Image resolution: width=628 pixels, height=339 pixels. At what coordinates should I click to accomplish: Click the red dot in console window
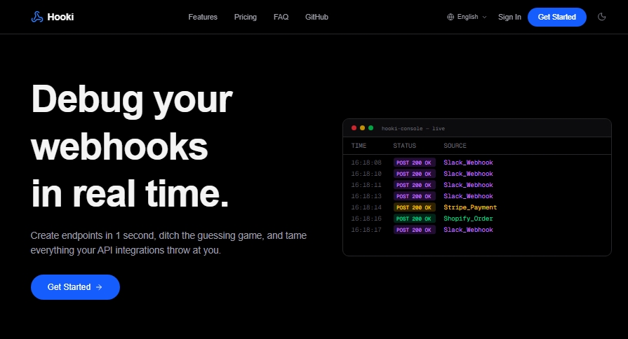click(x=354, y=128)
